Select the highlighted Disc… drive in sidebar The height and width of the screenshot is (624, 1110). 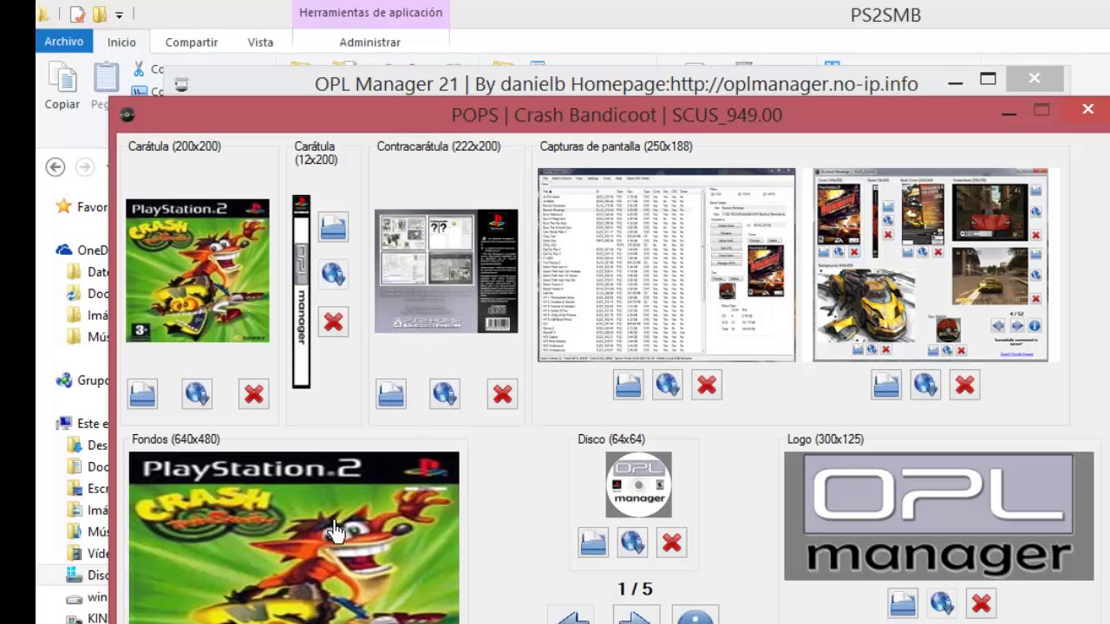[x=88, y=575]
